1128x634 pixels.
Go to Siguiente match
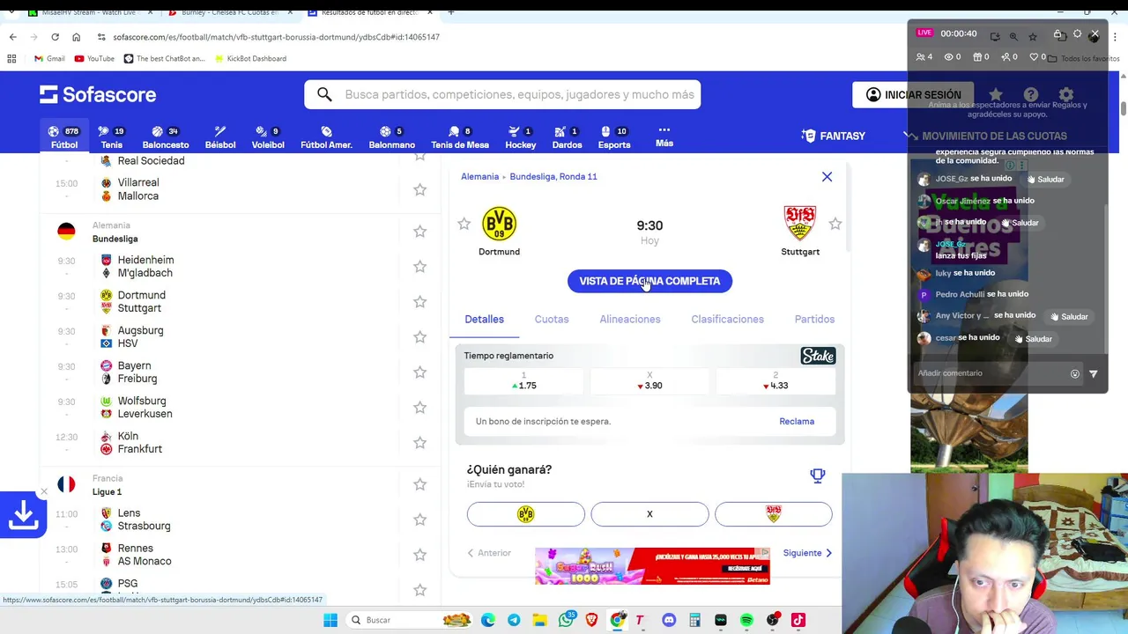tap(807, 553)
